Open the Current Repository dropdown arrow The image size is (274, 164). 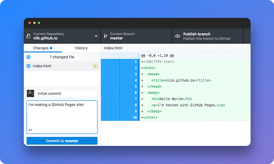(x=96, y=36)
